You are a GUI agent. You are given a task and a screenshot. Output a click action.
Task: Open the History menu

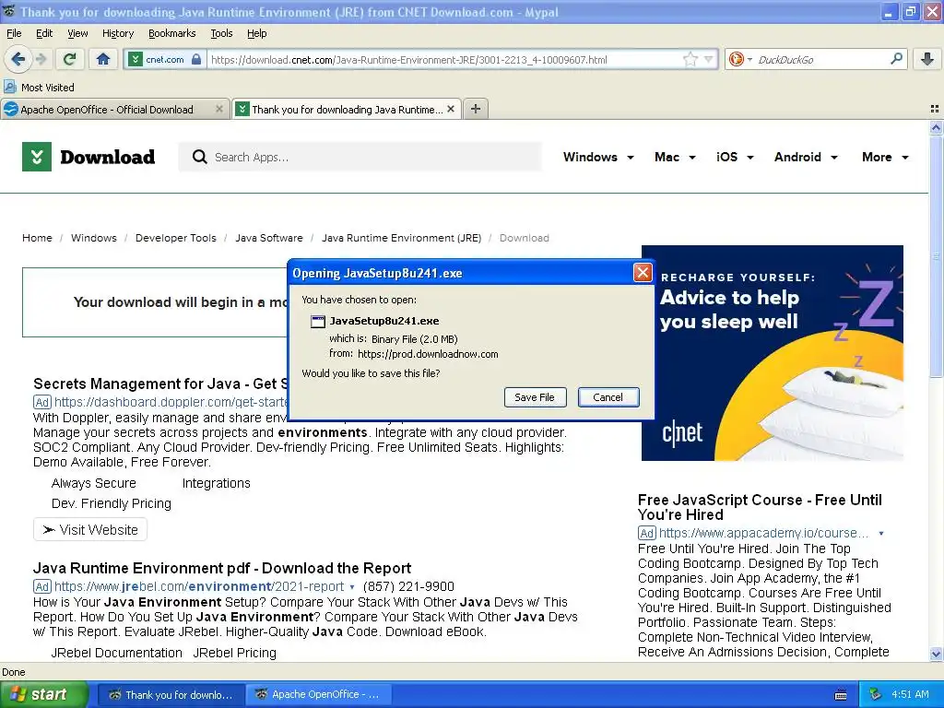pyautogui.click(x=118, y=33)
